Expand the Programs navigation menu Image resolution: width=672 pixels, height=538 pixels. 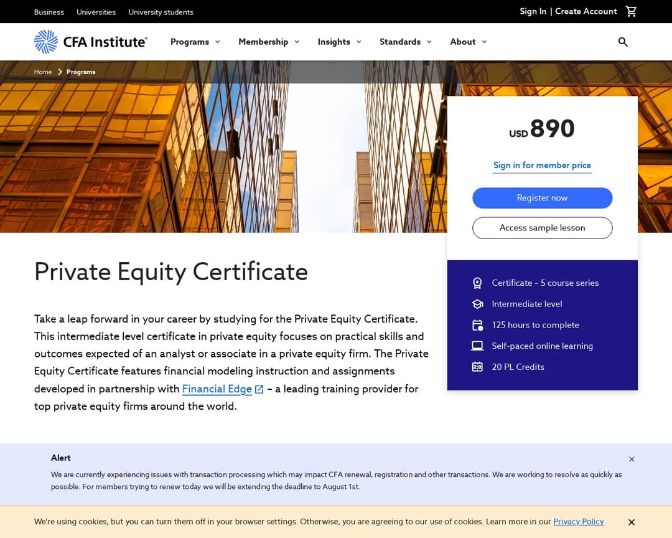(x=190, y=42)
